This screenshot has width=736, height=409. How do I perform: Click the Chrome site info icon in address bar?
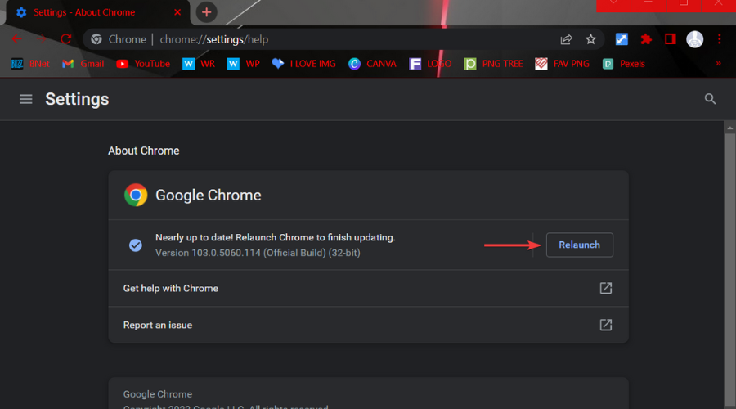96,39
